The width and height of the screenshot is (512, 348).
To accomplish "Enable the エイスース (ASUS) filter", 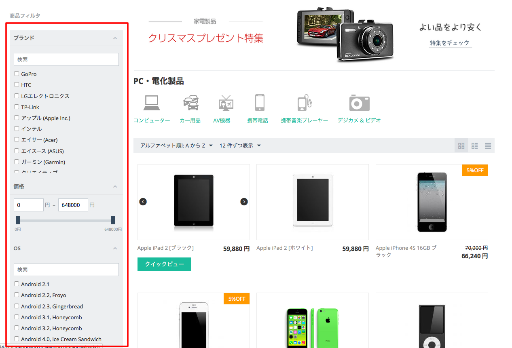I will pos(17,151).
